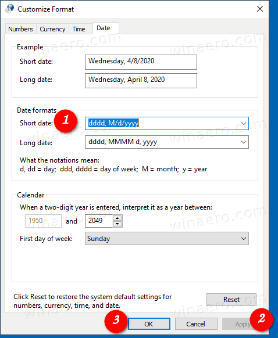The image size is (278, 338).
Task: Click the two-digit year interpretation sentence
Action: point(116,207)
